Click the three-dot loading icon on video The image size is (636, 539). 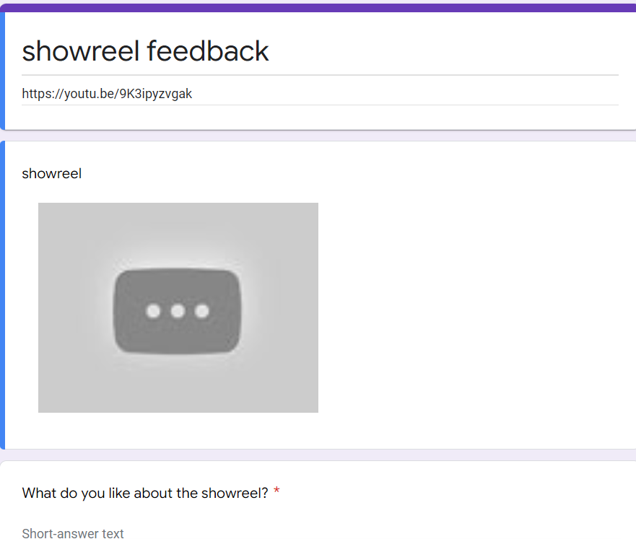pos(178,311)
